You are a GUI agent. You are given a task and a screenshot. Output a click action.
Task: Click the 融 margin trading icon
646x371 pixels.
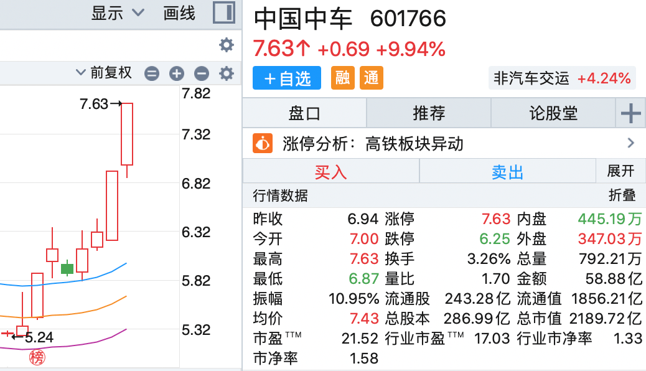coord(342,78)
